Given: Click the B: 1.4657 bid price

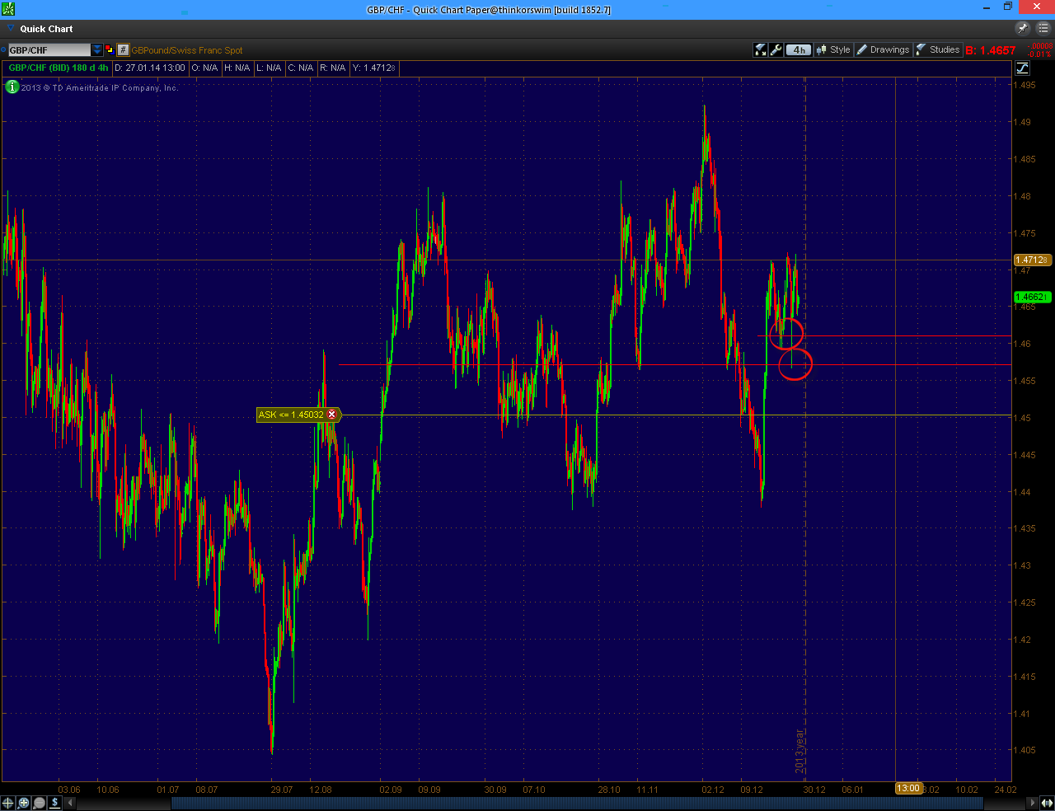Looking at the screenshot, I should click(991, 50).
